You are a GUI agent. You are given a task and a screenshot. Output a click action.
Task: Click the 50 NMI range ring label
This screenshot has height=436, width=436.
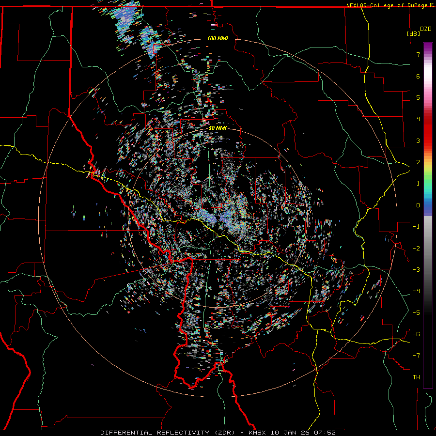(x=218, y=128)
